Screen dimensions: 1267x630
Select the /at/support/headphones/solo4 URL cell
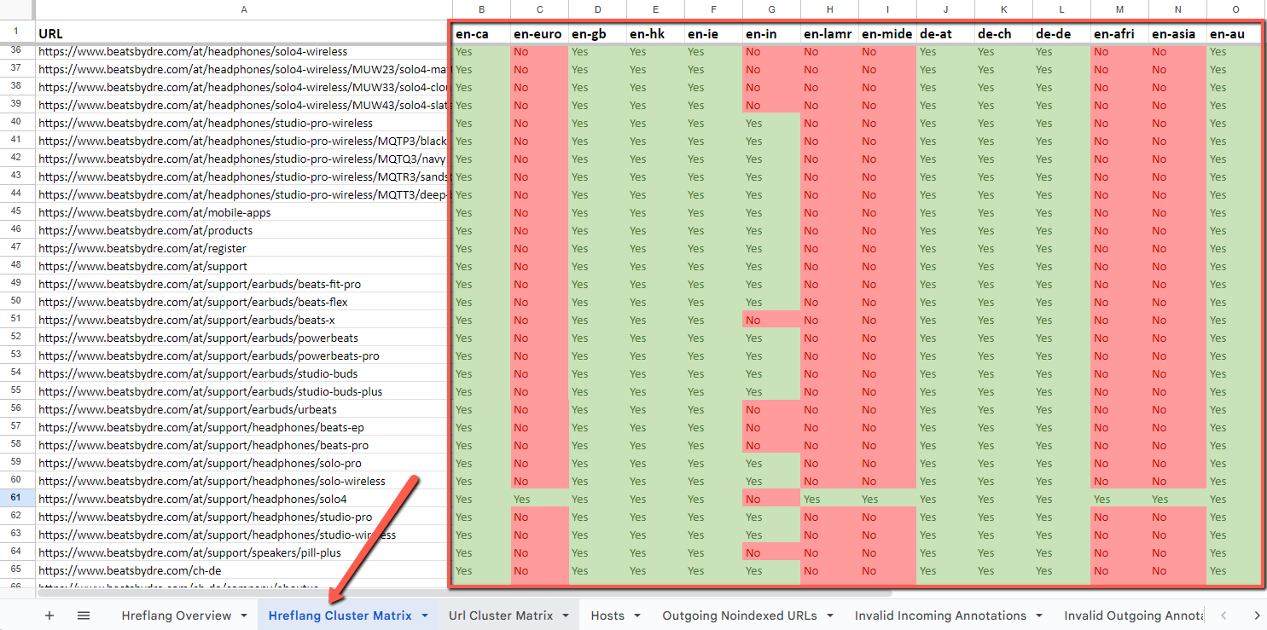pyautogui.click(x=244, y=499)
